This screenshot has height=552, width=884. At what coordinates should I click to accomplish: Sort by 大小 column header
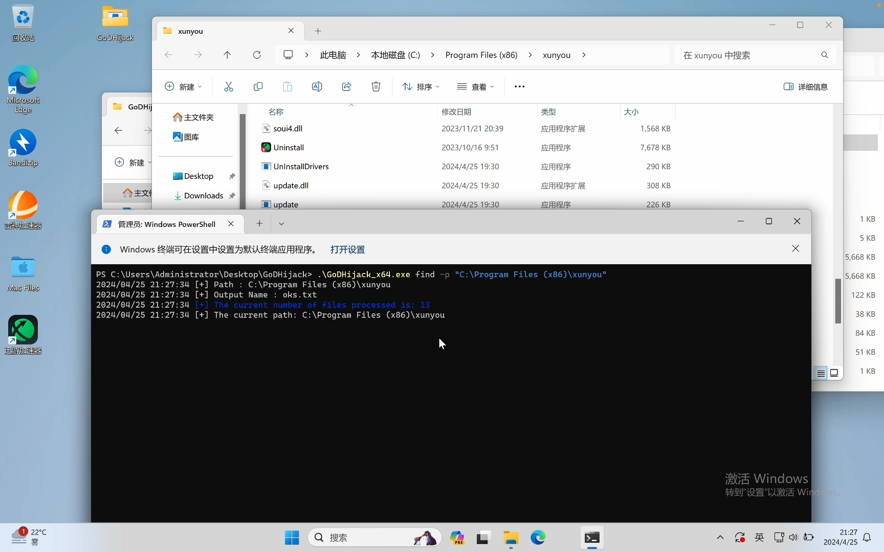(x=631, y=111)
